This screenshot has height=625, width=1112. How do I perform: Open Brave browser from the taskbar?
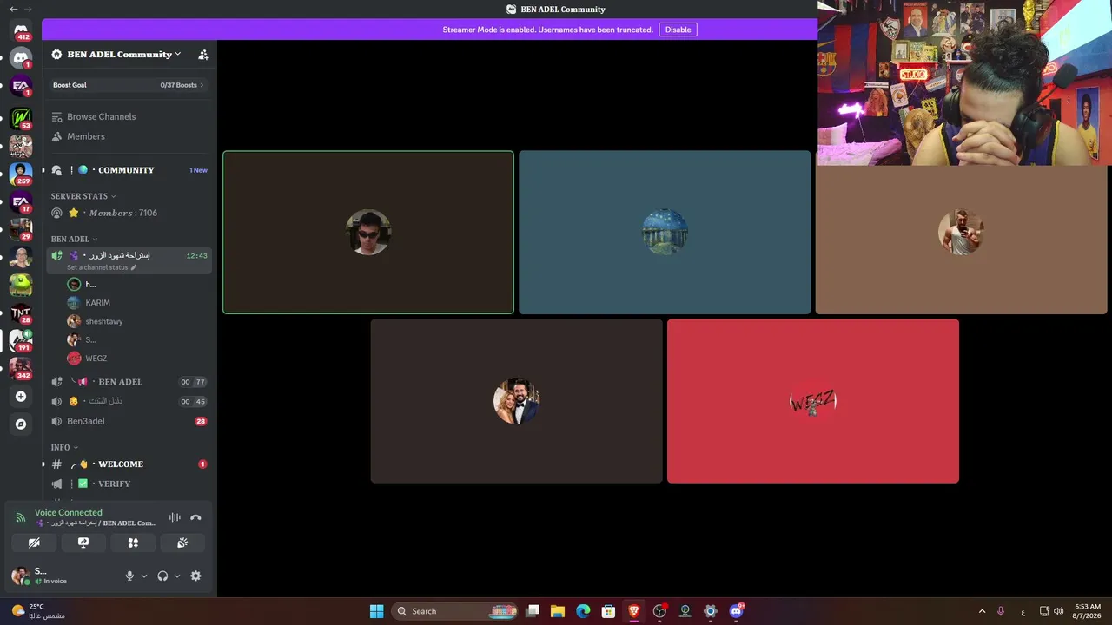point(634,611)
